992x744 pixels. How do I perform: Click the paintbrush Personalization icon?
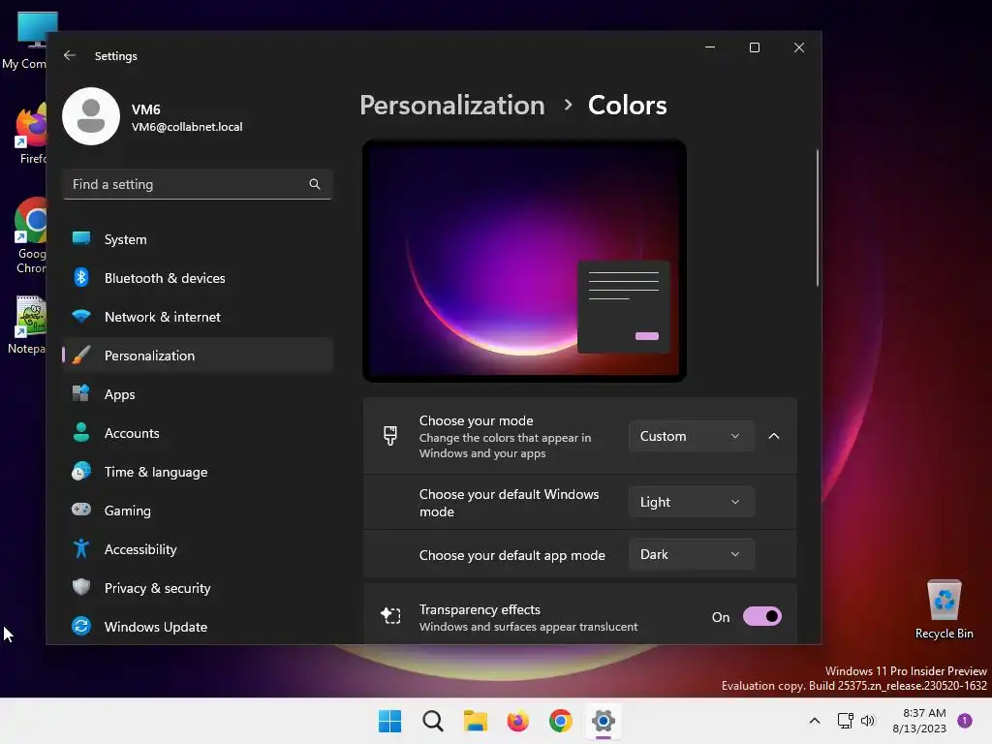pyautogui.click(x=81, y=355)
